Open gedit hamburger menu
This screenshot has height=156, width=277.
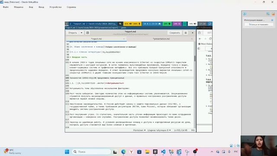[x=186, y=33]
